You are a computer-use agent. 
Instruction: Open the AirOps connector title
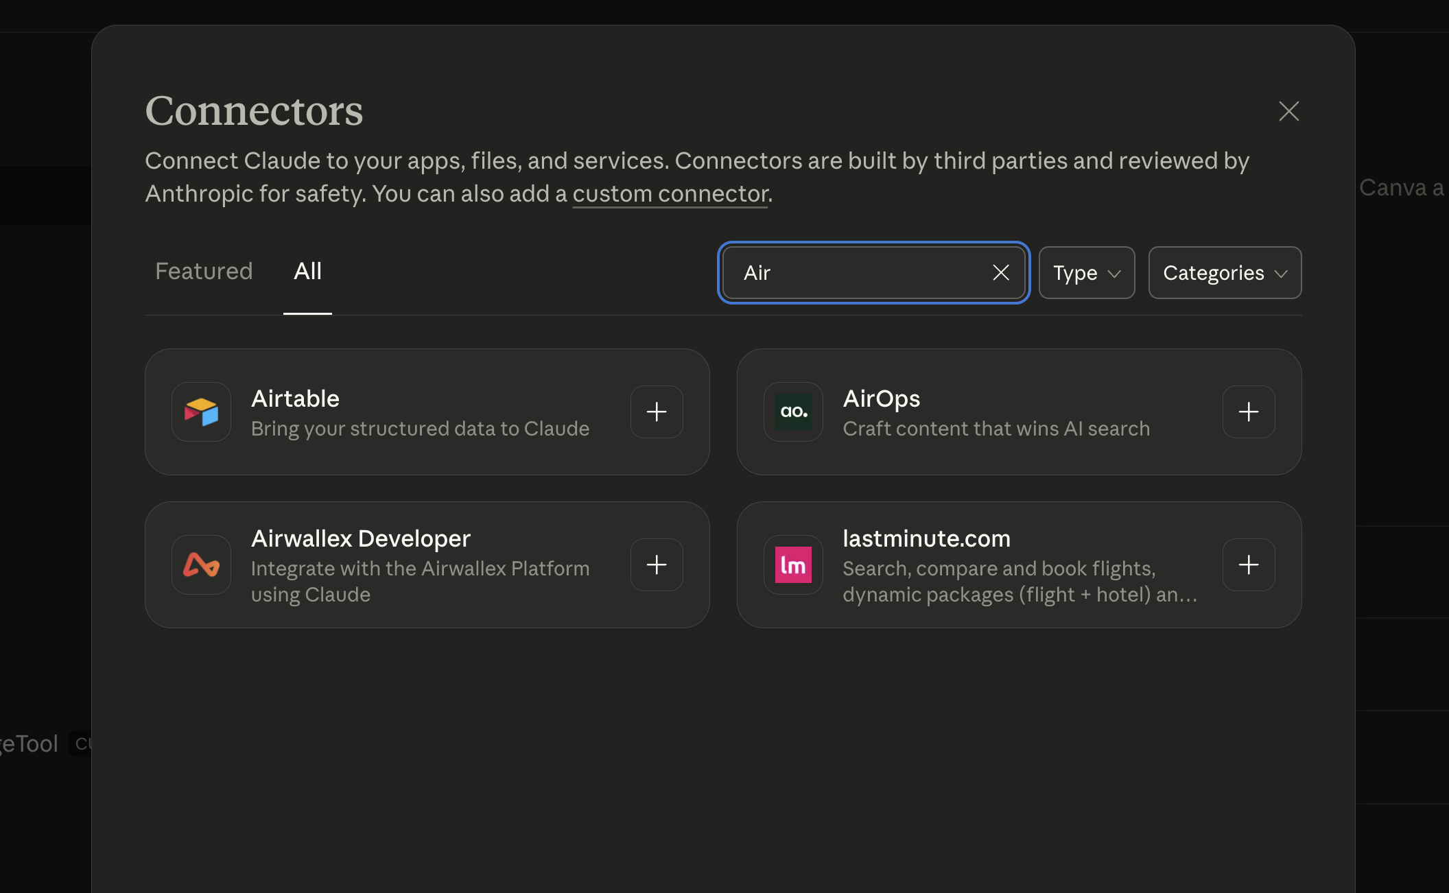coord(881,398)
